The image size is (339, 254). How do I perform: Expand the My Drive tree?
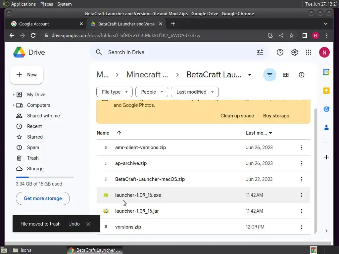coord(14,95)
